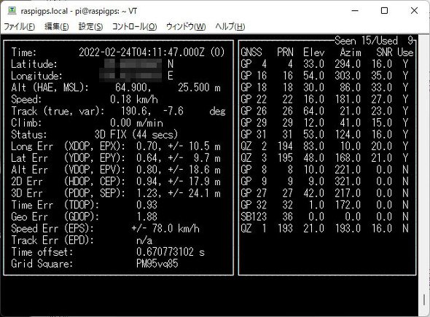
Task: Click the time offset value 0.670773102 s
Action: click(x=171, y=252)
